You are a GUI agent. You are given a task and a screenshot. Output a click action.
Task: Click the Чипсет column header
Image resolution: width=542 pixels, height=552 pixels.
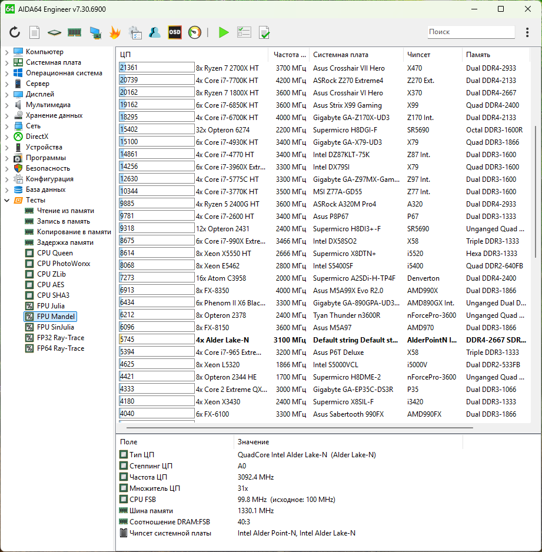pos(418,55)
